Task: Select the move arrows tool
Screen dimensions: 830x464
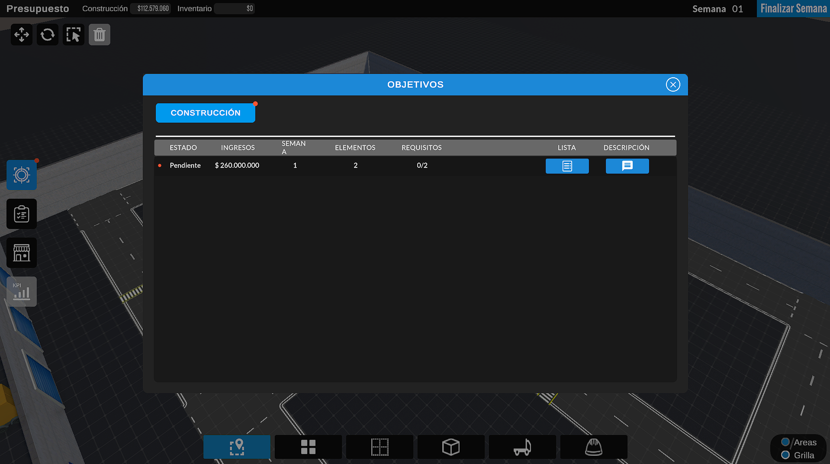Action: pyautogui.click(x=22, y=35)
